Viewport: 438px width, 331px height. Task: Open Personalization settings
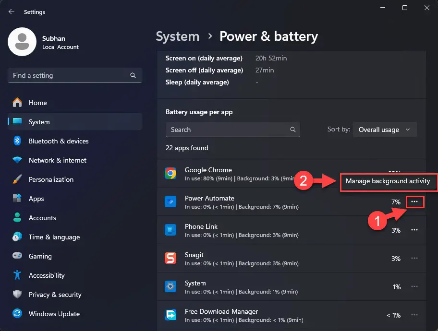click(x=75, y=179)
